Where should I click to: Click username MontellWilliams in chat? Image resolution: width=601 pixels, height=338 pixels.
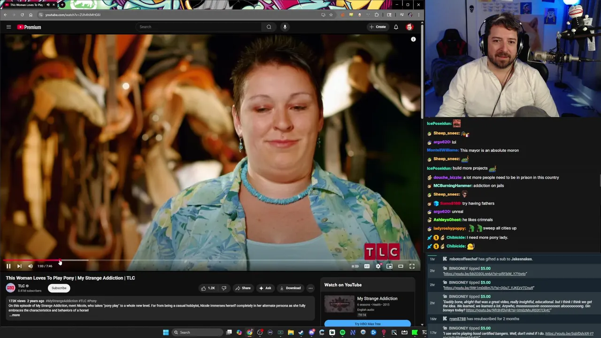tap(442, 150)
